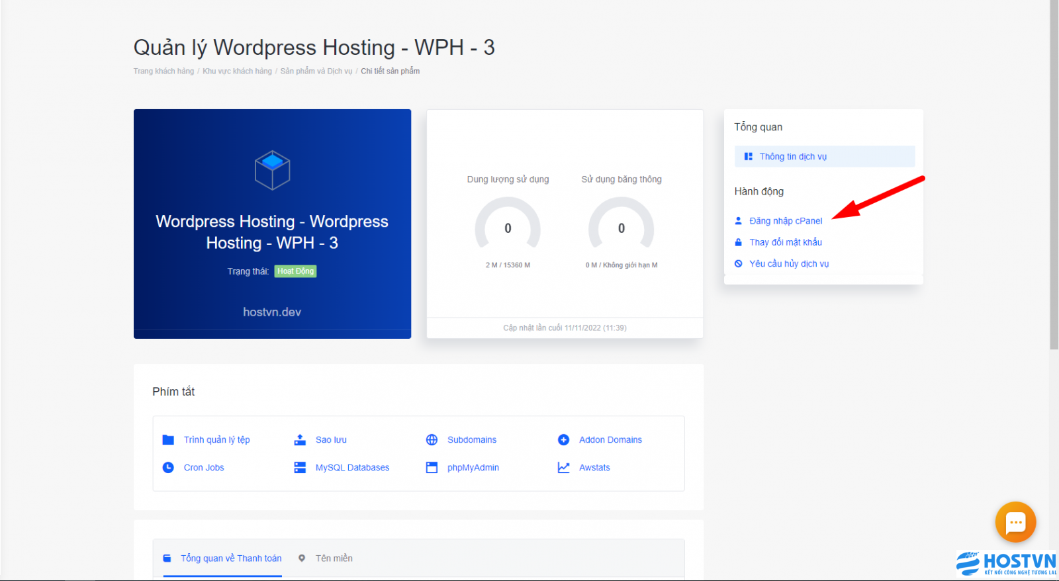This screenshot has width=1059, height=581.
Task: Click the Phím tắt section heading
Action: coord(173,391)
